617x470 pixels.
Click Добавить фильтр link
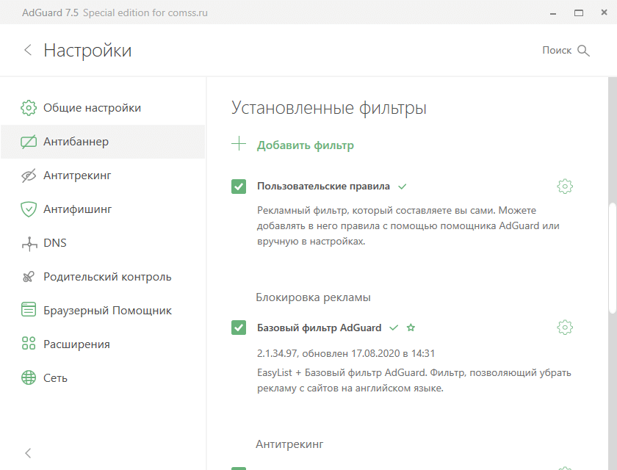[x=306, y=145]
